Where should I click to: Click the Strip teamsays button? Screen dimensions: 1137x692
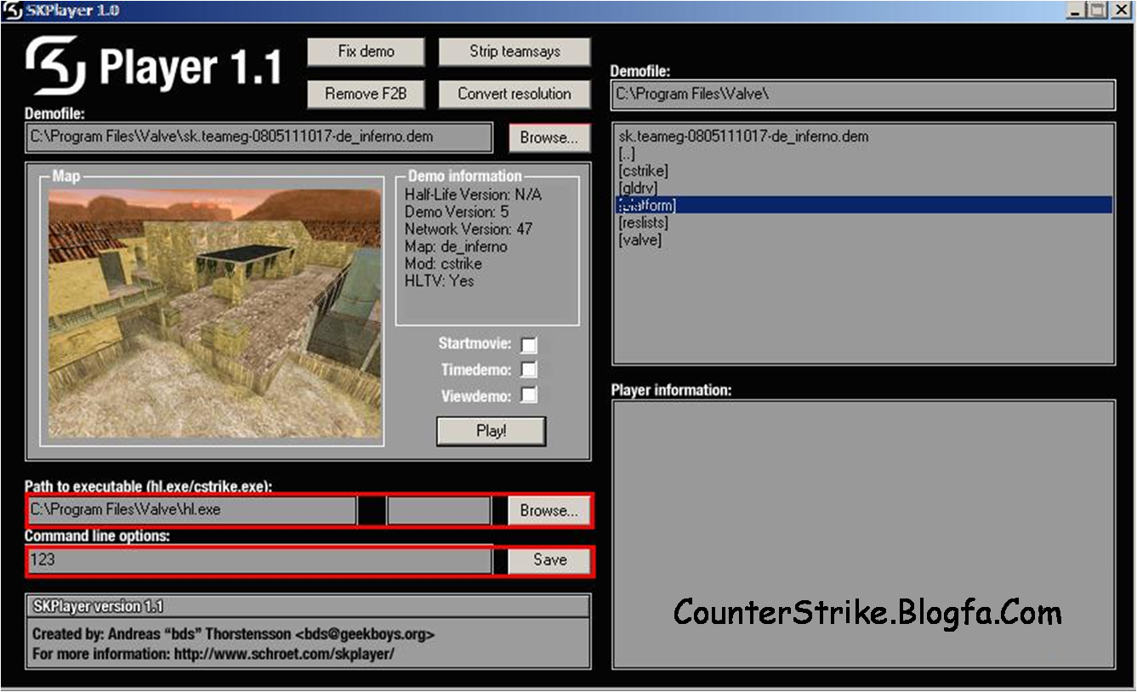pos(514,51)
